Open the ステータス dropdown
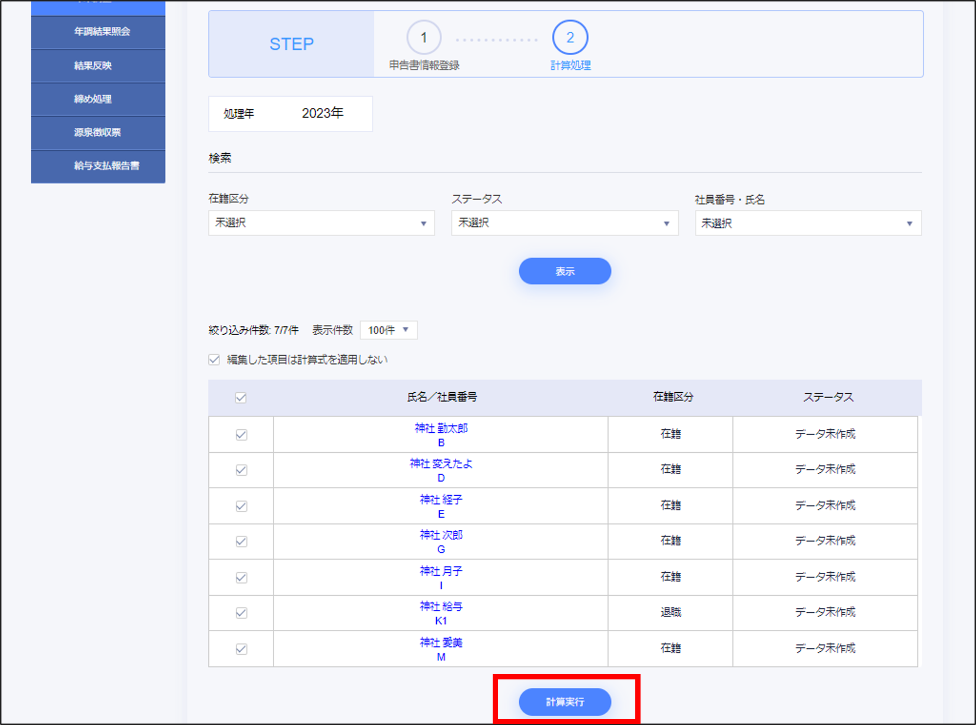 565,223
